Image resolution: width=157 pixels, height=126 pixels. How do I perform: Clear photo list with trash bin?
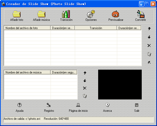click(x=149, y=54)
